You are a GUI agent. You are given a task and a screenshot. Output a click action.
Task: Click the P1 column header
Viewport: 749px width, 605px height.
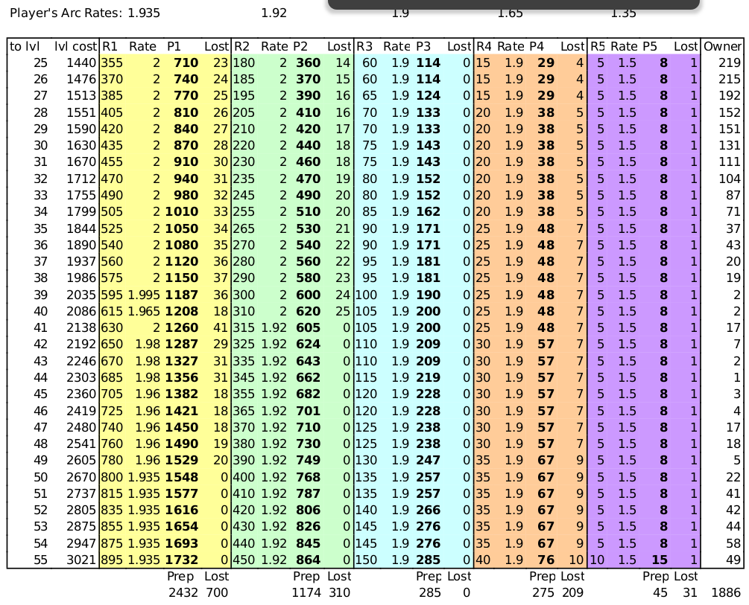[x=174, y=46]
